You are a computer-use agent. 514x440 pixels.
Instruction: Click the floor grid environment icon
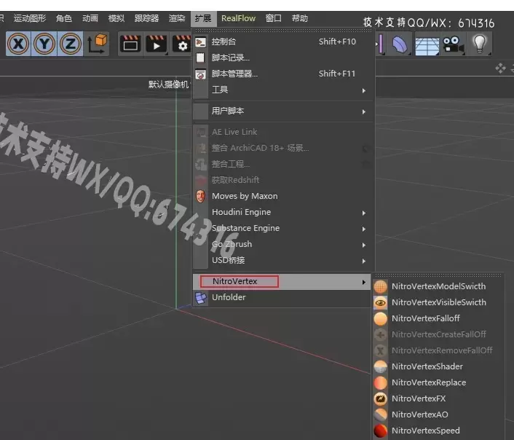[x=427, y=45]
